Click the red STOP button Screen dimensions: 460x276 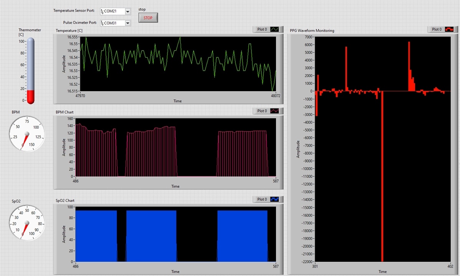tap(148, 18)
